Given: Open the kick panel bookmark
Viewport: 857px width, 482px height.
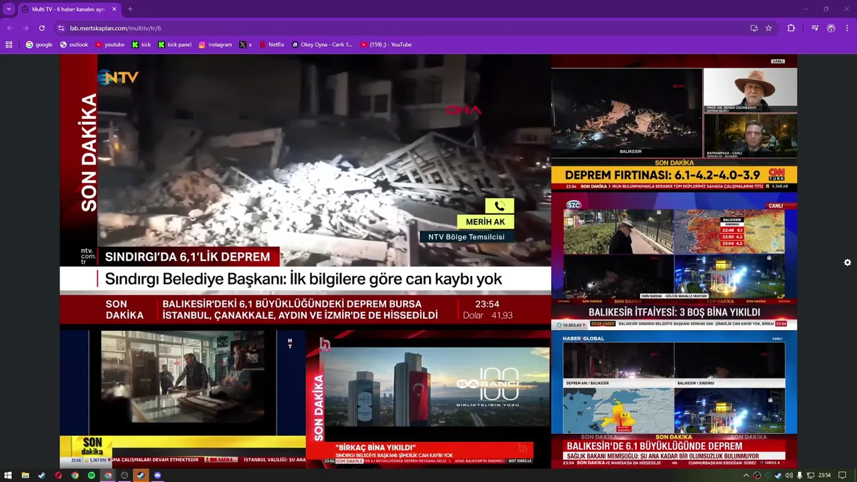Looking at the screenshot, I should click(175, 45).
